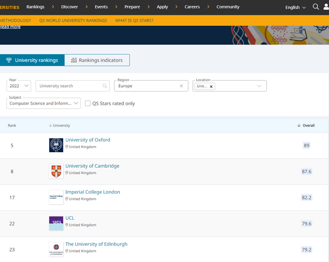Remove the United Kingdom location tag
Image resolution: width=329 pixels, height=262 pixels.
[211, 86]
